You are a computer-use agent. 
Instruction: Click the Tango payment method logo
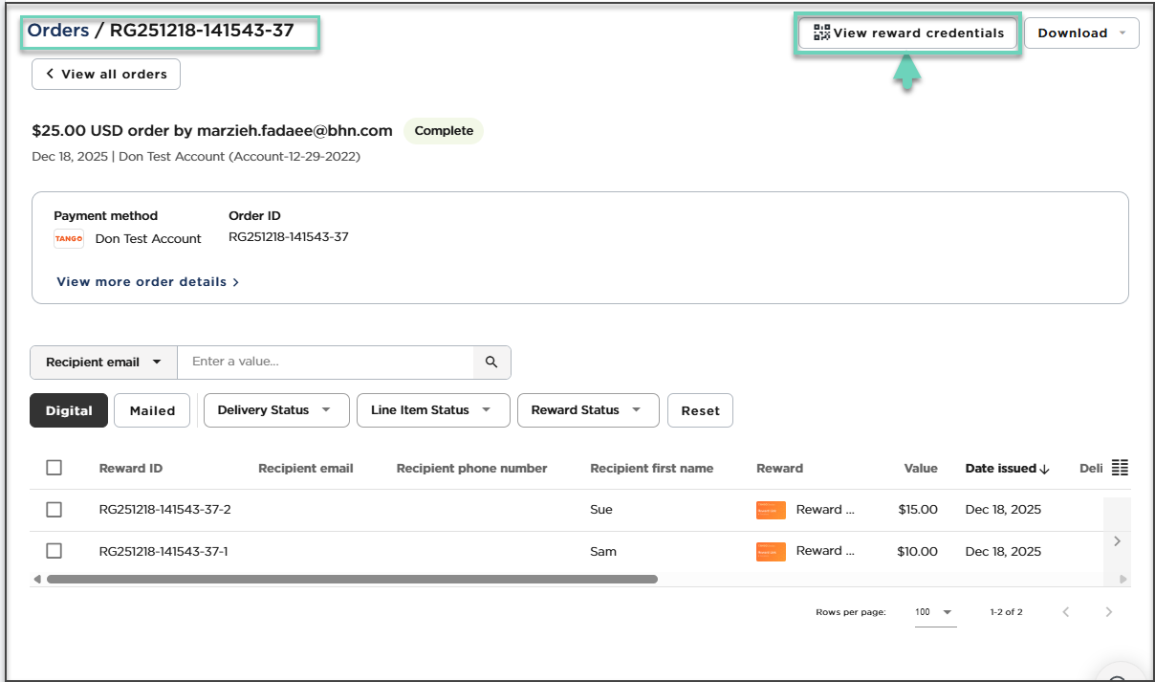(69, 239)
